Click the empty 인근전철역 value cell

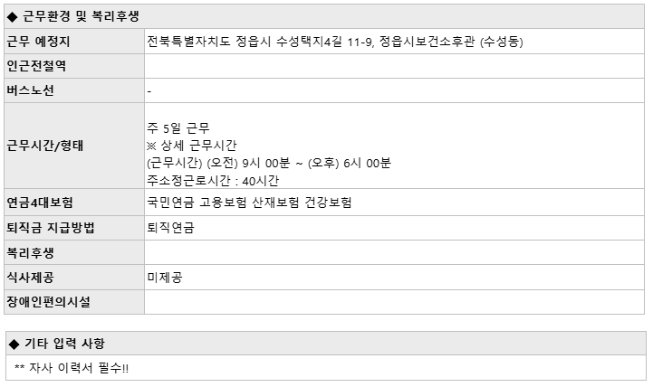(394, 66)
